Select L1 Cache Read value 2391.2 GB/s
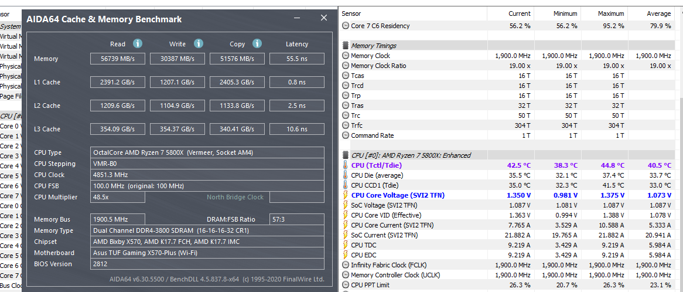 pos(118,82)
